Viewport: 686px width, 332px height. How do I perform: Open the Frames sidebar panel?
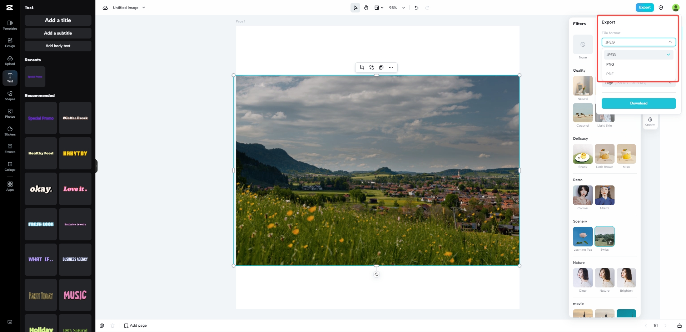point(10,148)
